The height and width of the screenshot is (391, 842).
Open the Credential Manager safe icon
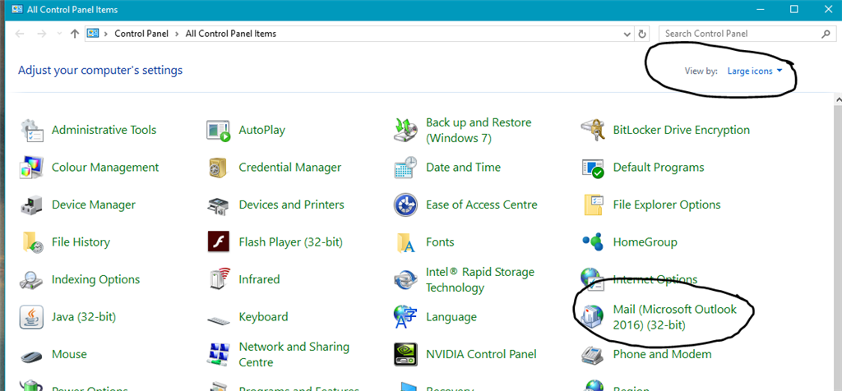click(x=219, y=168)
